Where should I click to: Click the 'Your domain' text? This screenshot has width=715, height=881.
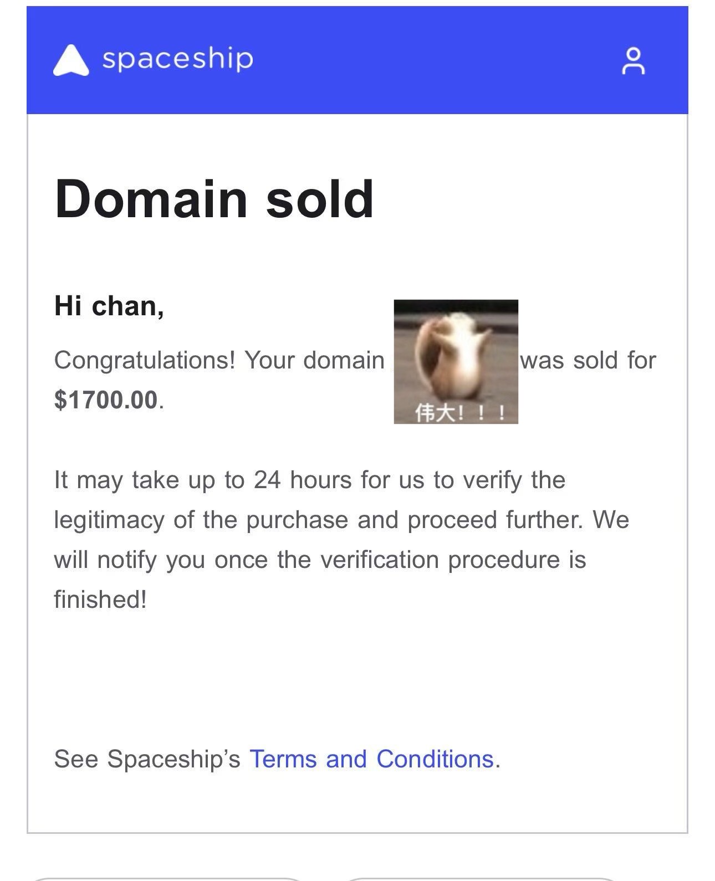[314, 360]
